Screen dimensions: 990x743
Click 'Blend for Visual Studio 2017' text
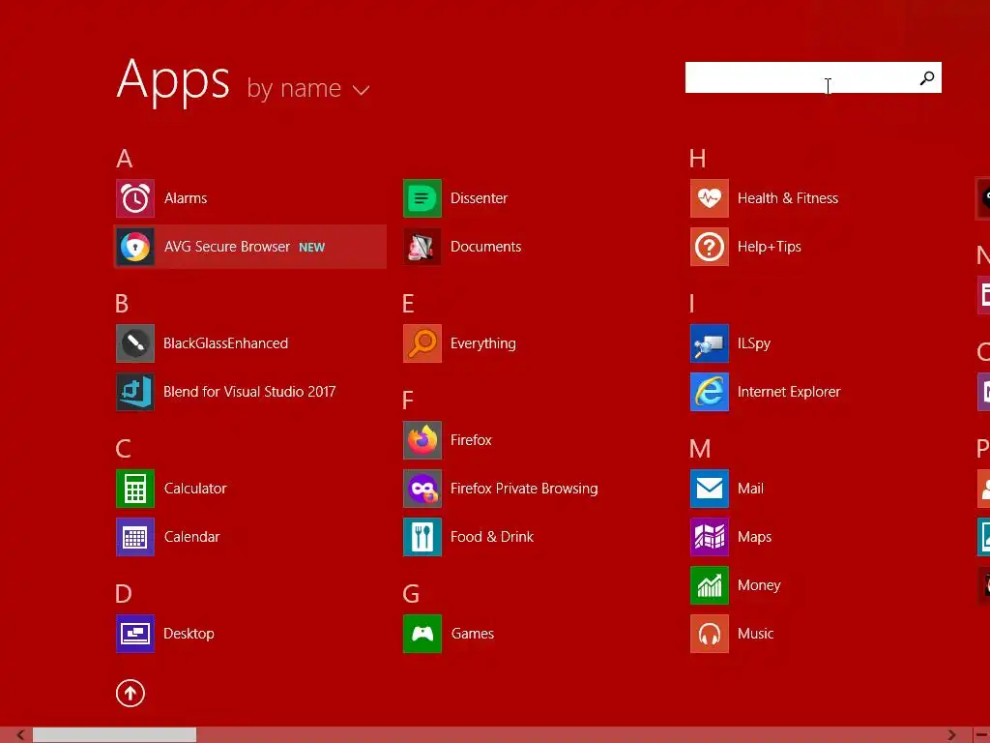(249, 392)
